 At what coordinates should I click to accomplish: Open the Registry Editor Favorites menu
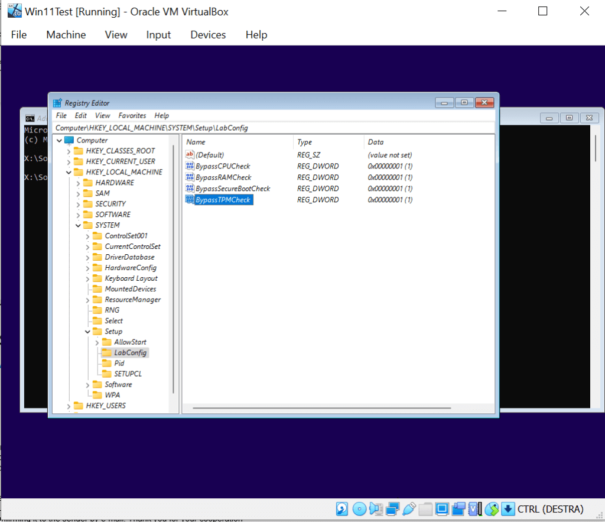point(132,115)
